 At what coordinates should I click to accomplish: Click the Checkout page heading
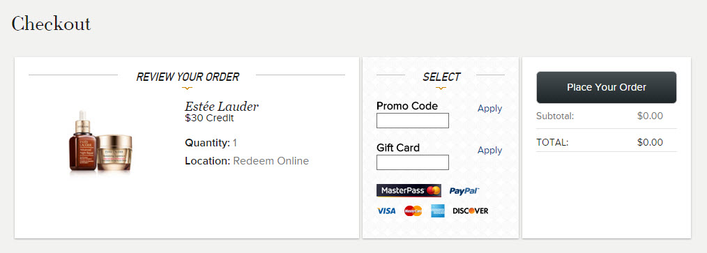coord(51,24)
